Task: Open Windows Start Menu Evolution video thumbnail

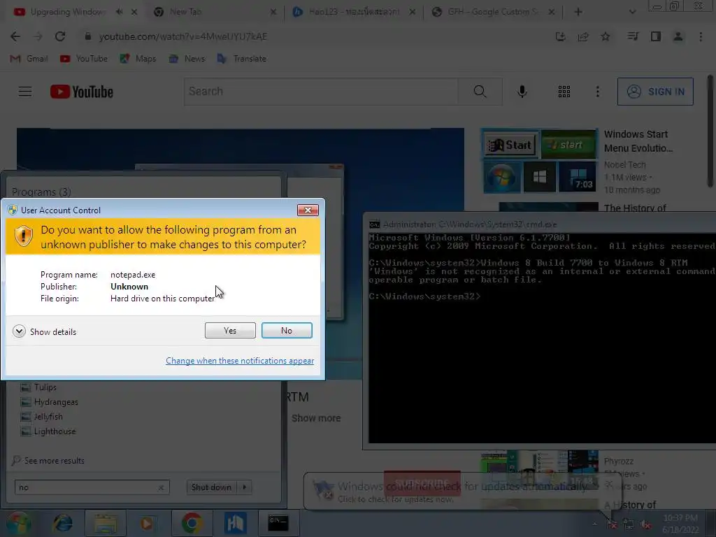Action: [540, 160]
